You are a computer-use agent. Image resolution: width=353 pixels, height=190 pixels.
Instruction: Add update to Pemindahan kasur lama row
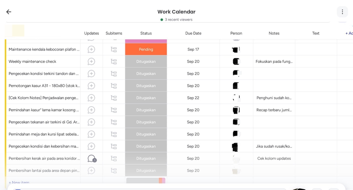point(91,110)
